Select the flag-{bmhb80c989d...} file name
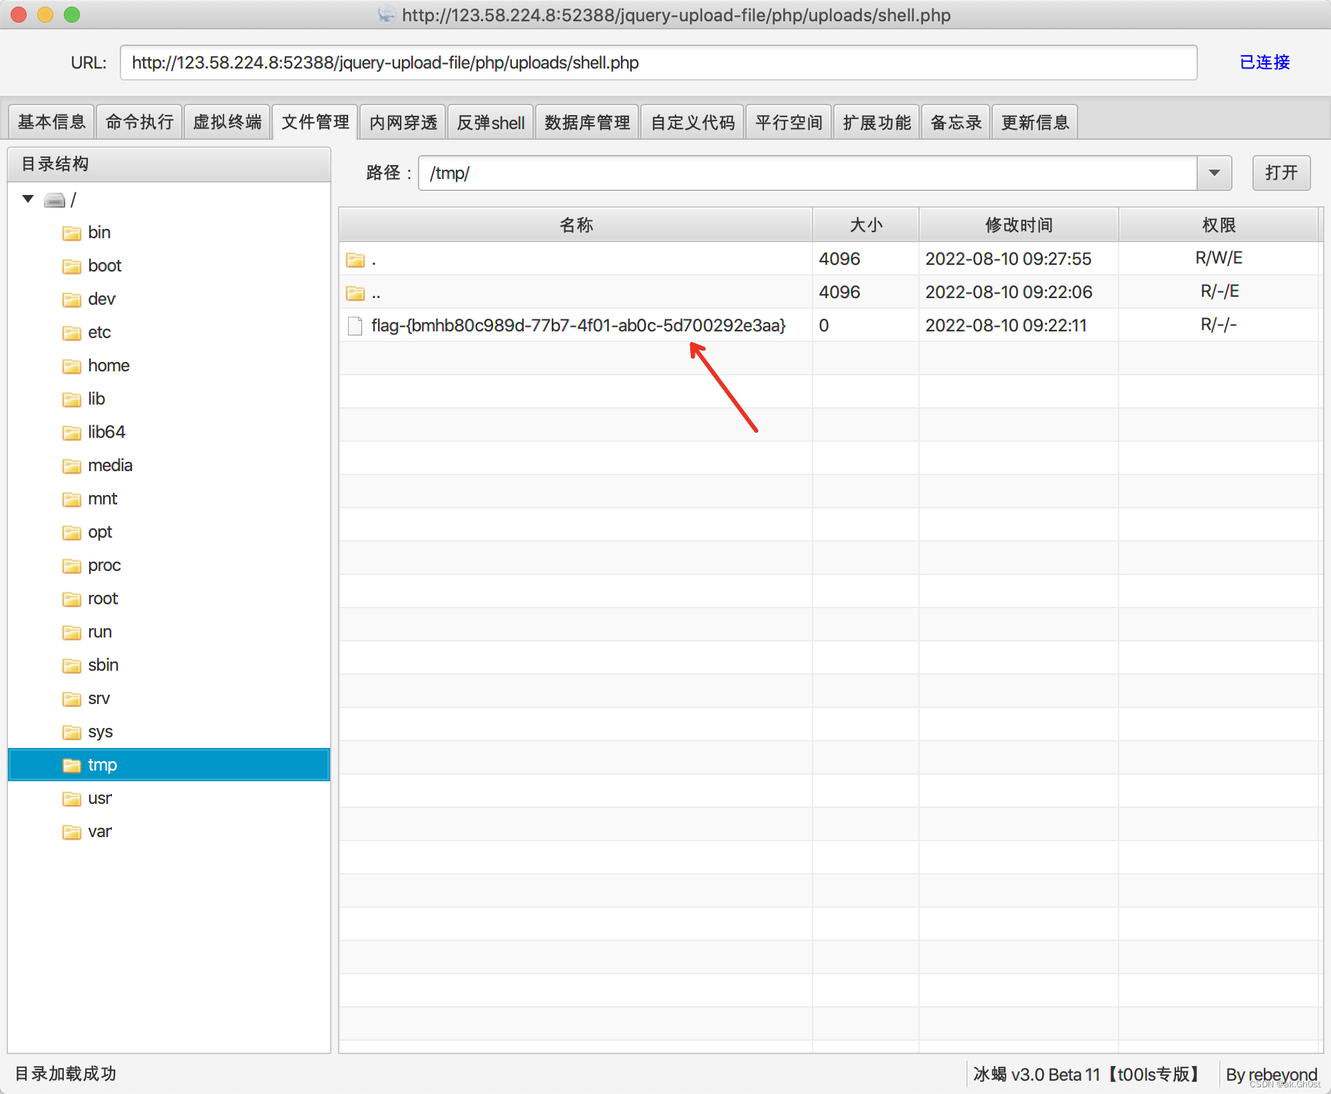Viewport: 1331px width, 1094px height. click(579, 325)
